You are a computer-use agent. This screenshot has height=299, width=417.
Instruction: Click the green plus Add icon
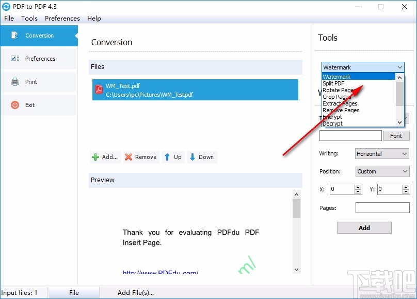pos(95,157)
